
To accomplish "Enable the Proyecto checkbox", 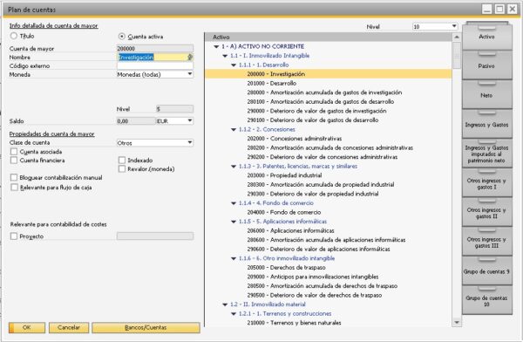I will 14,236.
